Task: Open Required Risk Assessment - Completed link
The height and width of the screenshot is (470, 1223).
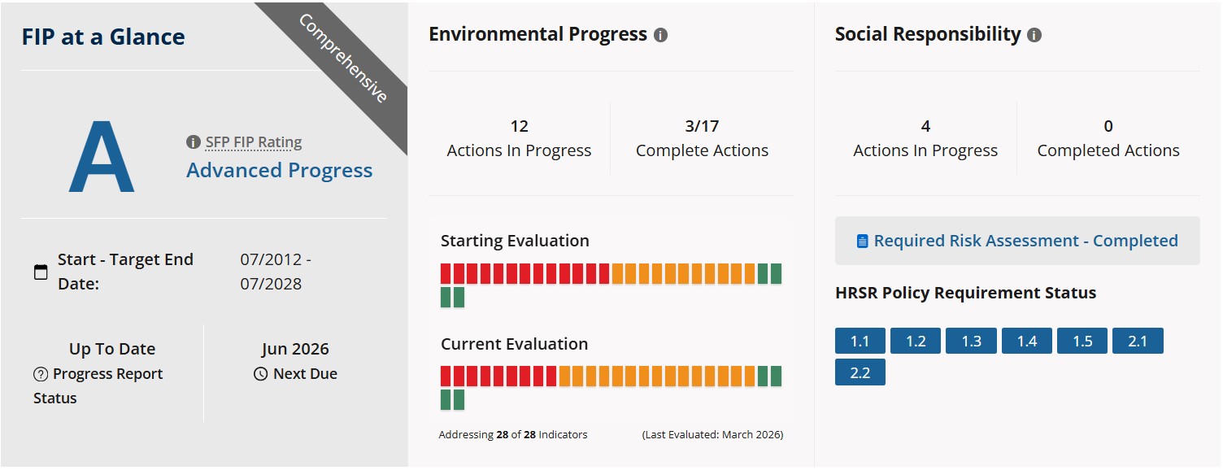Action: click(x=1025, y=241)
